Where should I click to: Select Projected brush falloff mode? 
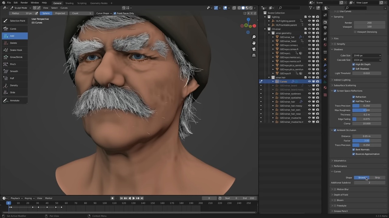coord(60,13)
